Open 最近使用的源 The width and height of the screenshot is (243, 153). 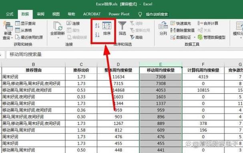(x=29, y=37)
